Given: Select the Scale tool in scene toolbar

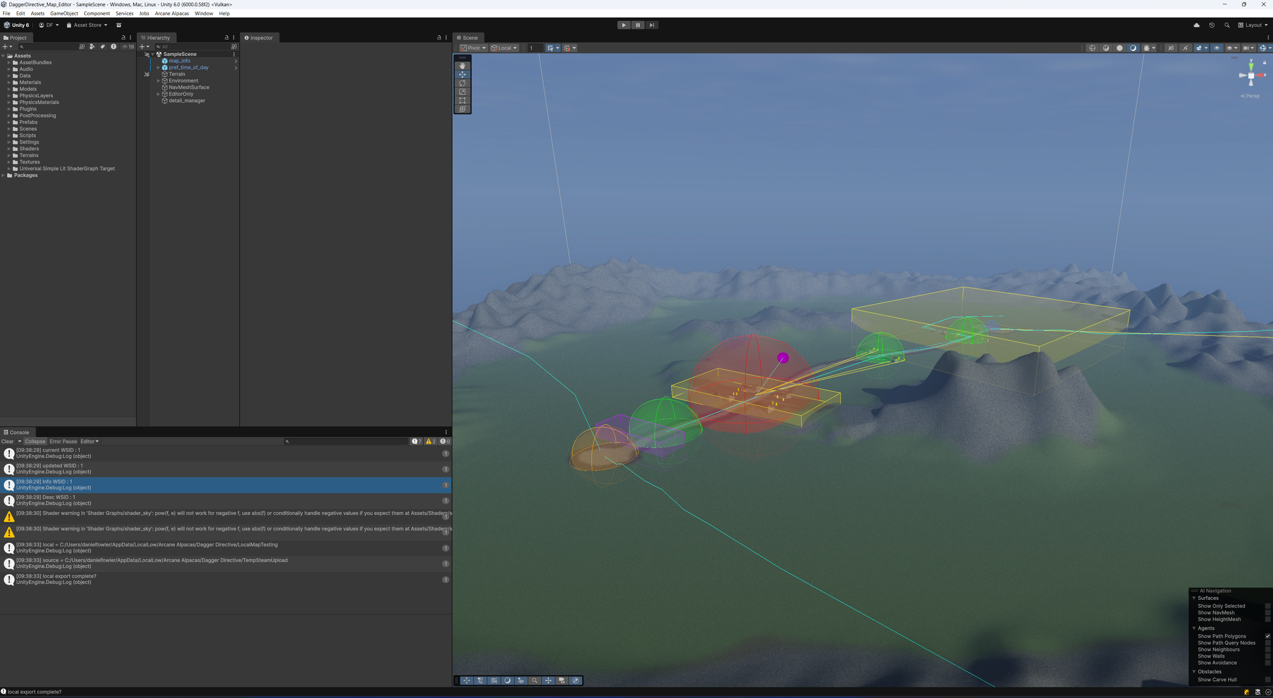Looking at the screenshot, I should (x=462, y=92).
